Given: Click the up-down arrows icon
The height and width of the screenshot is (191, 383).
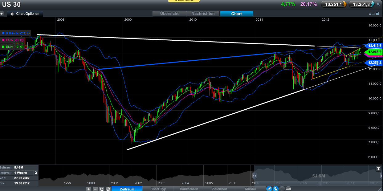Looking at the screenshot, I should [x=275, y=189].
